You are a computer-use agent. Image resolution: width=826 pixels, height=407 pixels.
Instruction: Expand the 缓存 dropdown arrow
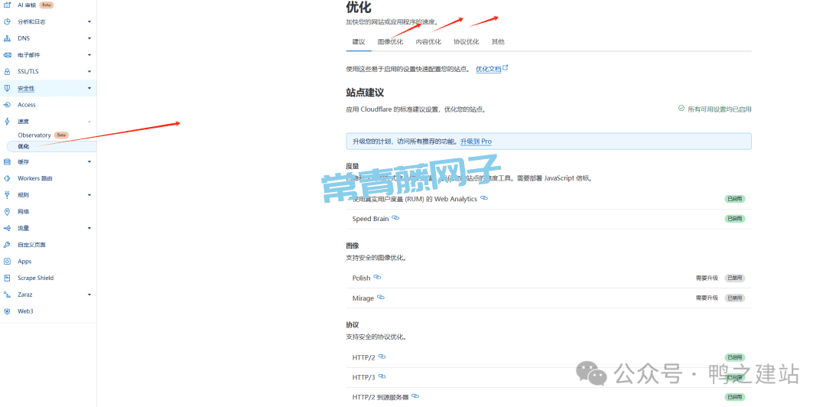pos(89,162)
